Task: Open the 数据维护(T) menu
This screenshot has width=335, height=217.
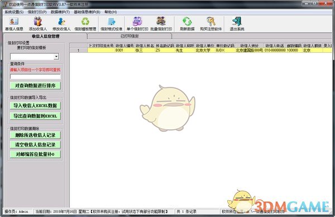Action: tap(60, 12)
